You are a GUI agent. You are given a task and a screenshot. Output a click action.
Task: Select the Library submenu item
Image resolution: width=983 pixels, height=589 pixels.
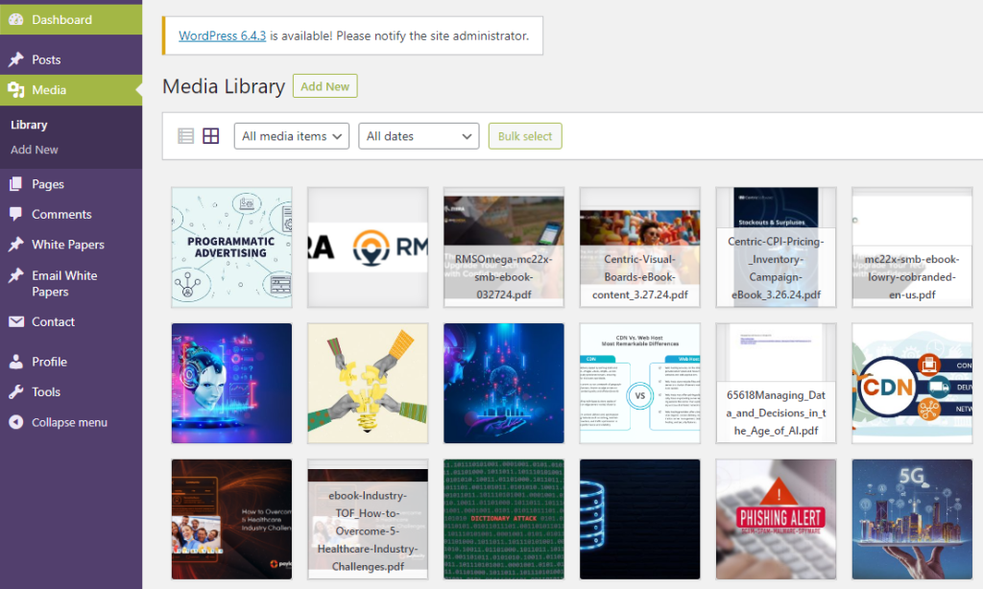coord(29,125)
